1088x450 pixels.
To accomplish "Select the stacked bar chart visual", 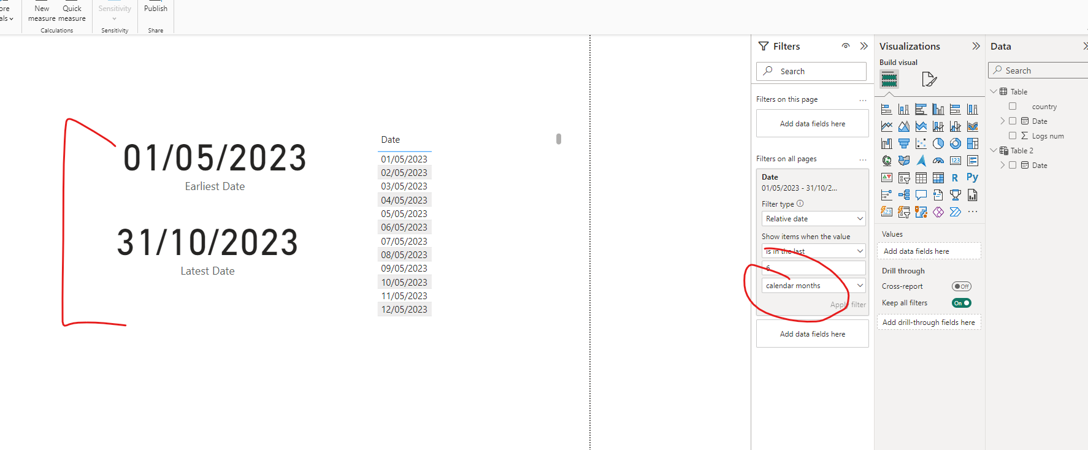I will (x=886, y=109).
